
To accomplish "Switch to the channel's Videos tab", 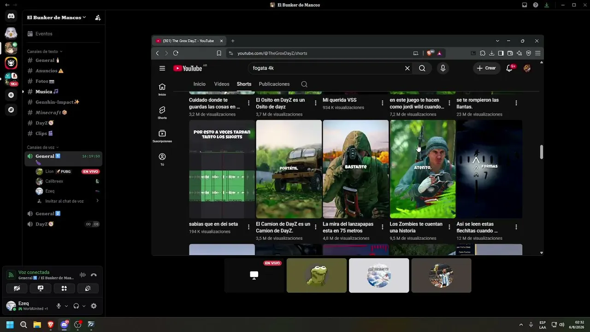I will 222,84.
